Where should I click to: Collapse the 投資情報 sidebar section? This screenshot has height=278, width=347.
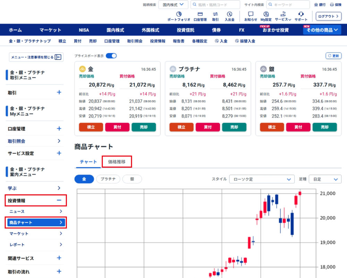[59, 201]
